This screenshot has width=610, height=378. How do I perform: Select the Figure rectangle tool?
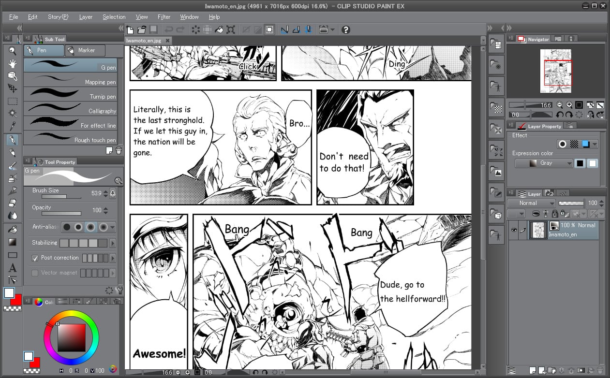pyautogui.click(x=13, y=255)
